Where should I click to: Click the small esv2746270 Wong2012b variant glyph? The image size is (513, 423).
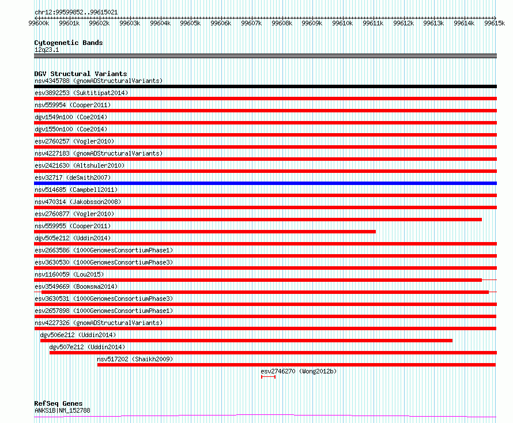pos(268,377)
